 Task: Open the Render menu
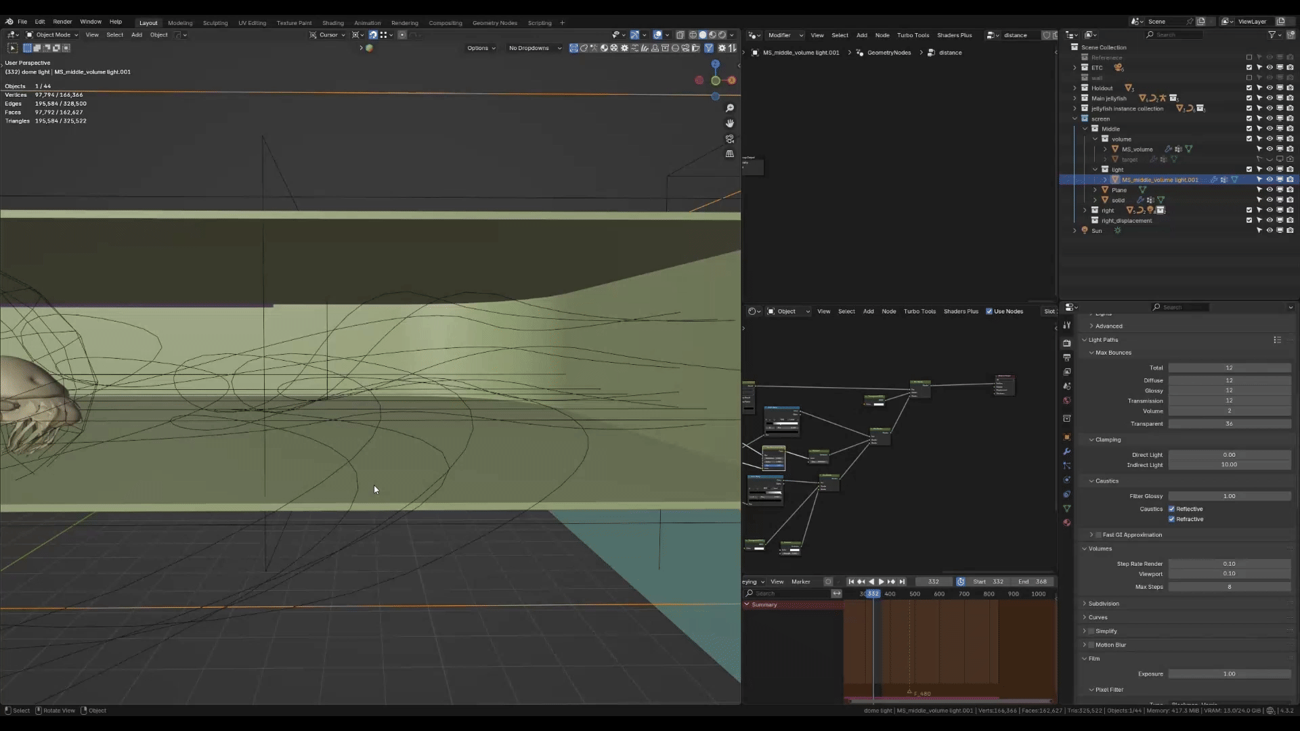(62, 22)
